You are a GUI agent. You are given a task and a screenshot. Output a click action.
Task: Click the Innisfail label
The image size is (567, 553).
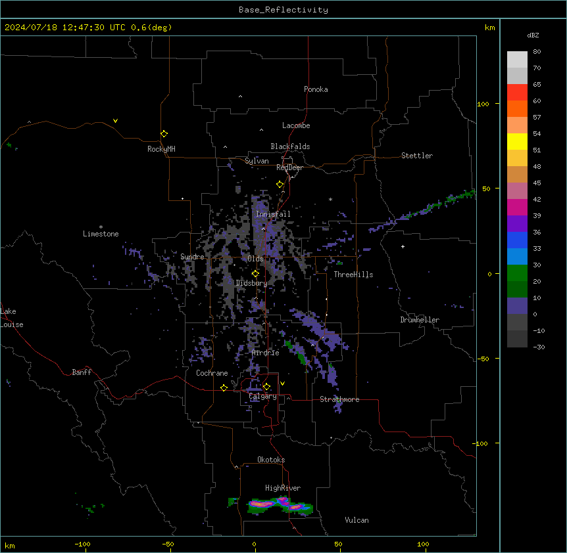click(273, 214)
